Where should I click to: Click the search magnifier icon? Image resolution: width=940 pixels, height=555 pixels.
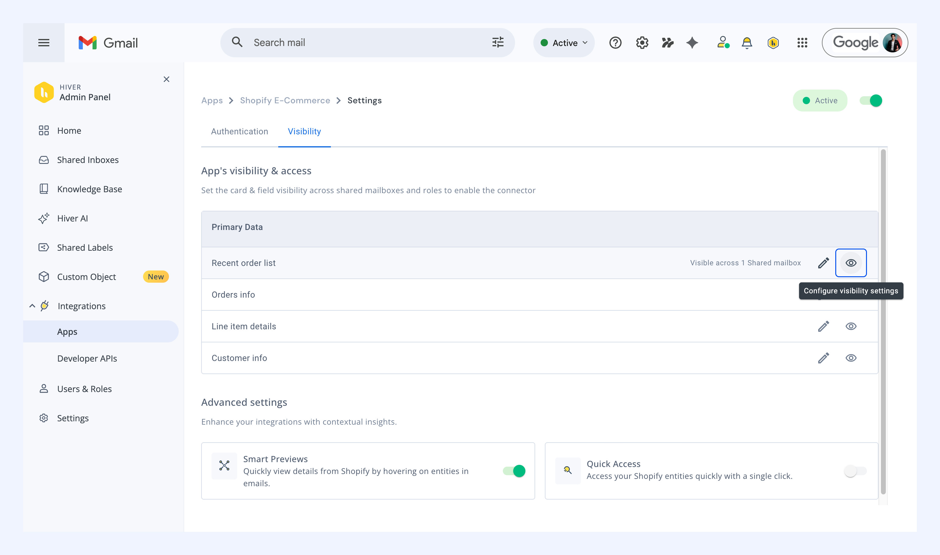237,42
